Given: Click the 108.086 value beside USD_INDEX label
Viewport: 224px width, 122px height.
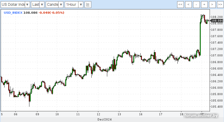Looking at the screenshot, I should pyautogui.click(x=30, y=13).
